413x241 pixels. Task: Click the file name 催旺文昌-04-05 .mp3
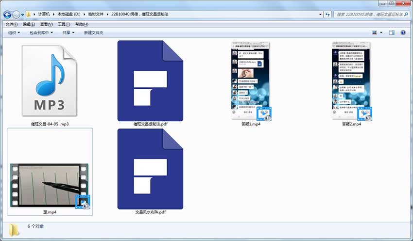pos(50,124)
